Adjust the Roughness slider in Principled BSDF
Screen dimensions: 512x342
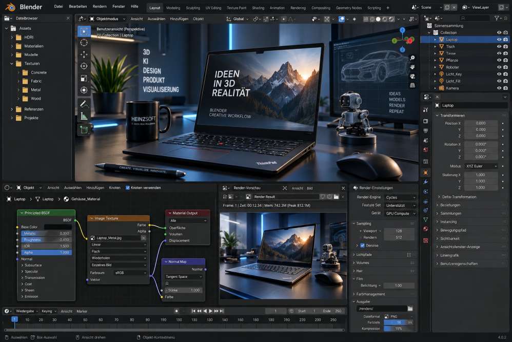(46, 240)
